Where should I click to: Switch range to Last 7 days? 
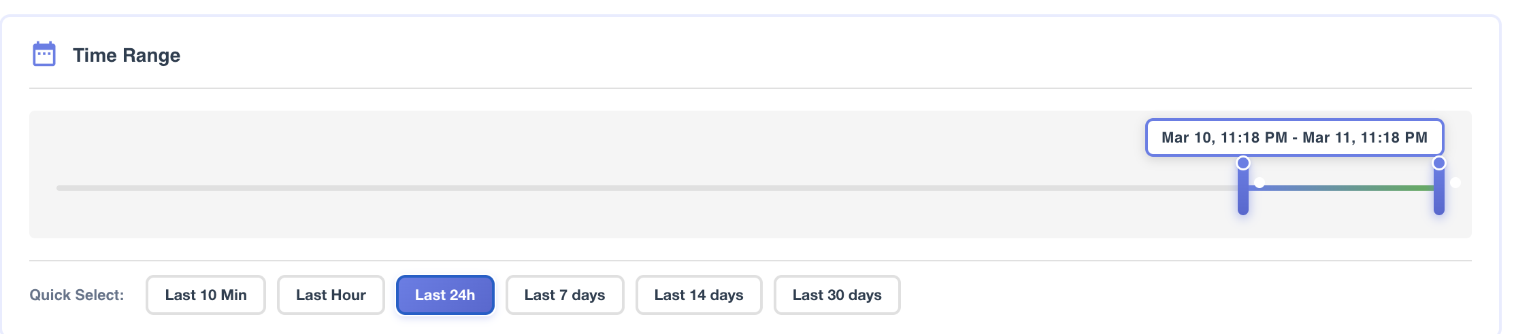[565, 295]
